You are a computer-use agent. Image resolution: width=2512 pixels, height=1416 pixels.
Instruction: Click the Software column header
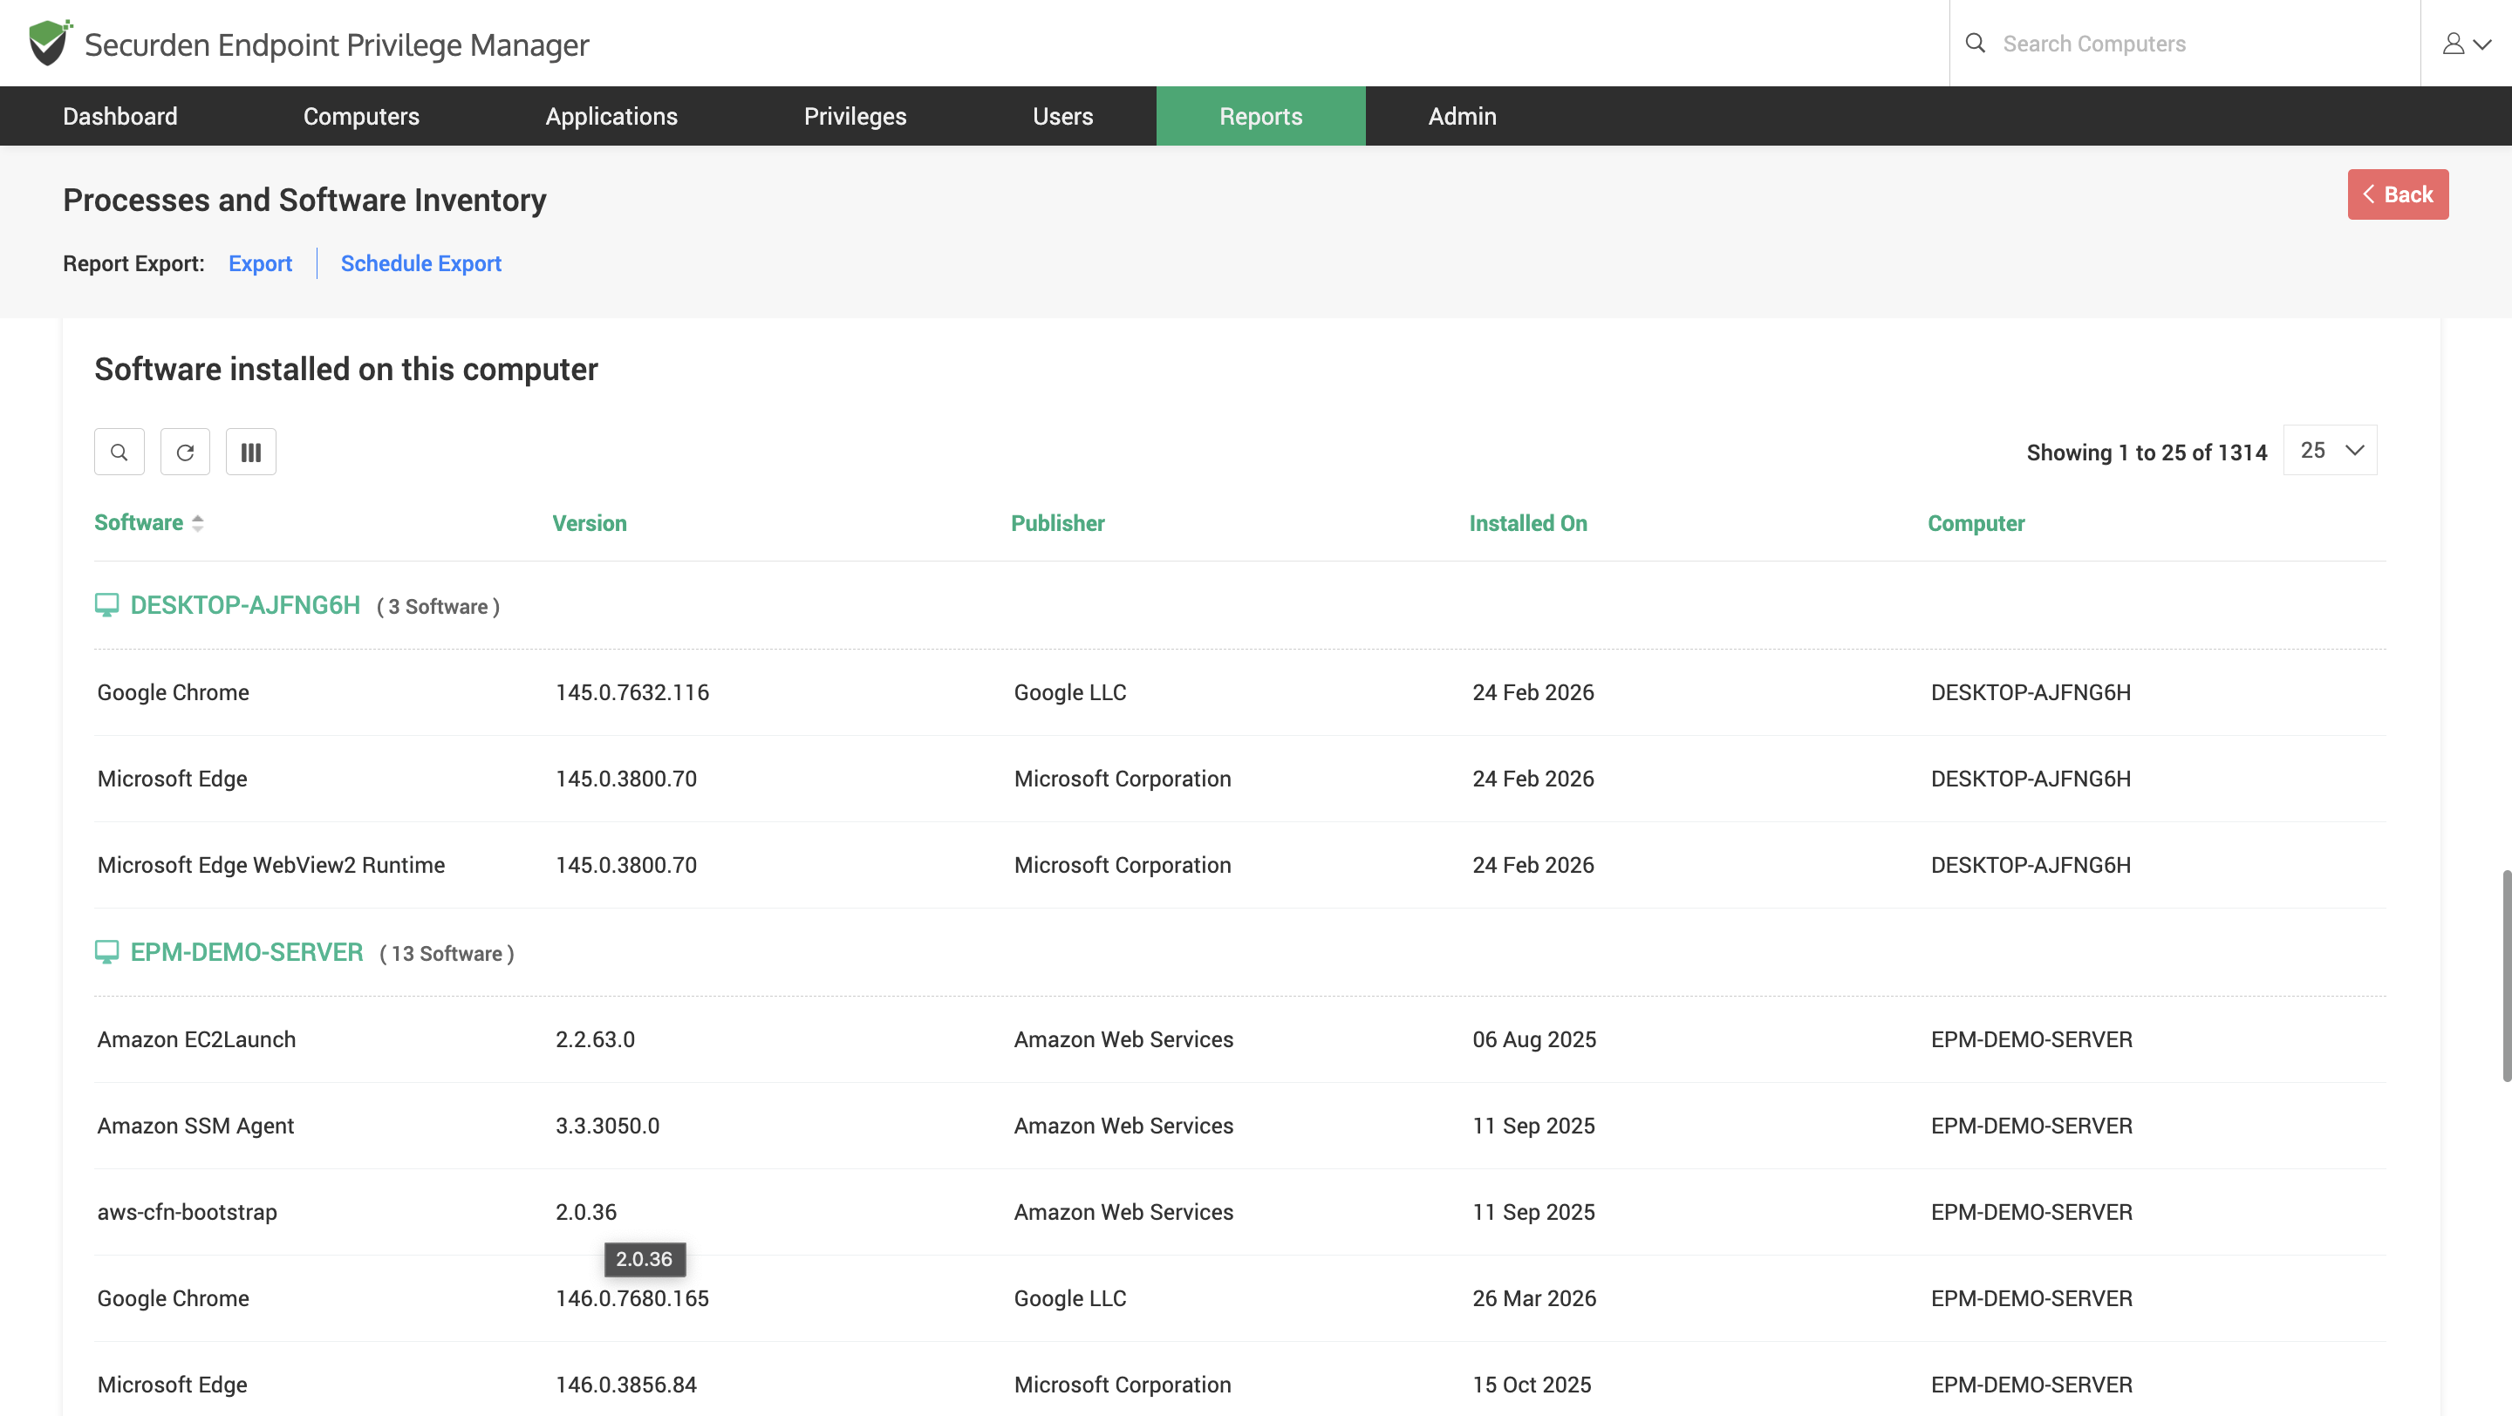(139, 522)
